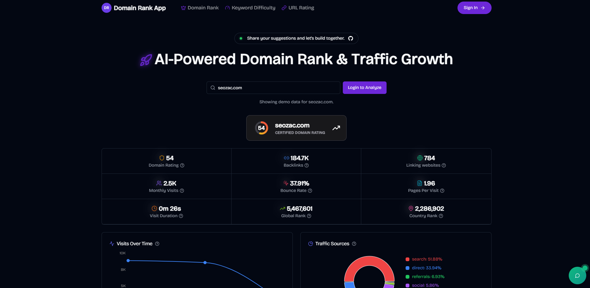This screenshot has height=288, width=590.
Task: Navigate to URL Rating
Action: pyautogui.click(x=301, y=7)
